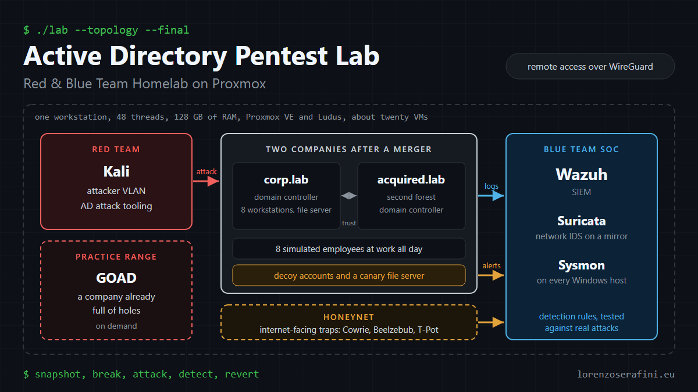Click the red attack arrow
The height and width of the screenshot is (392, 698).
(x=206, y=181)
